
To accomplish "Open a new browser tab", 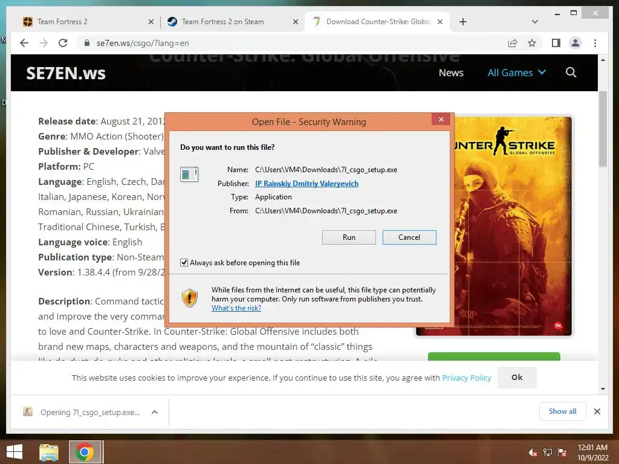I will coord(463,22).
